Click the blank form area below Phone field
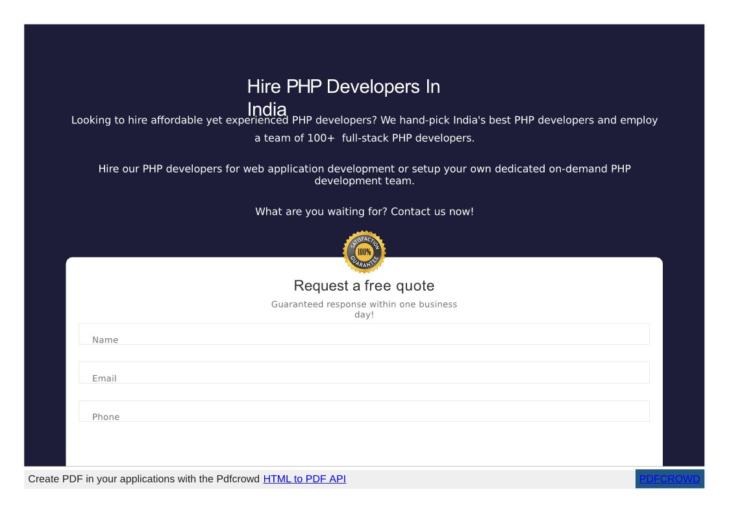The height and width of the screenshot is (516, 729). (364, 445)
